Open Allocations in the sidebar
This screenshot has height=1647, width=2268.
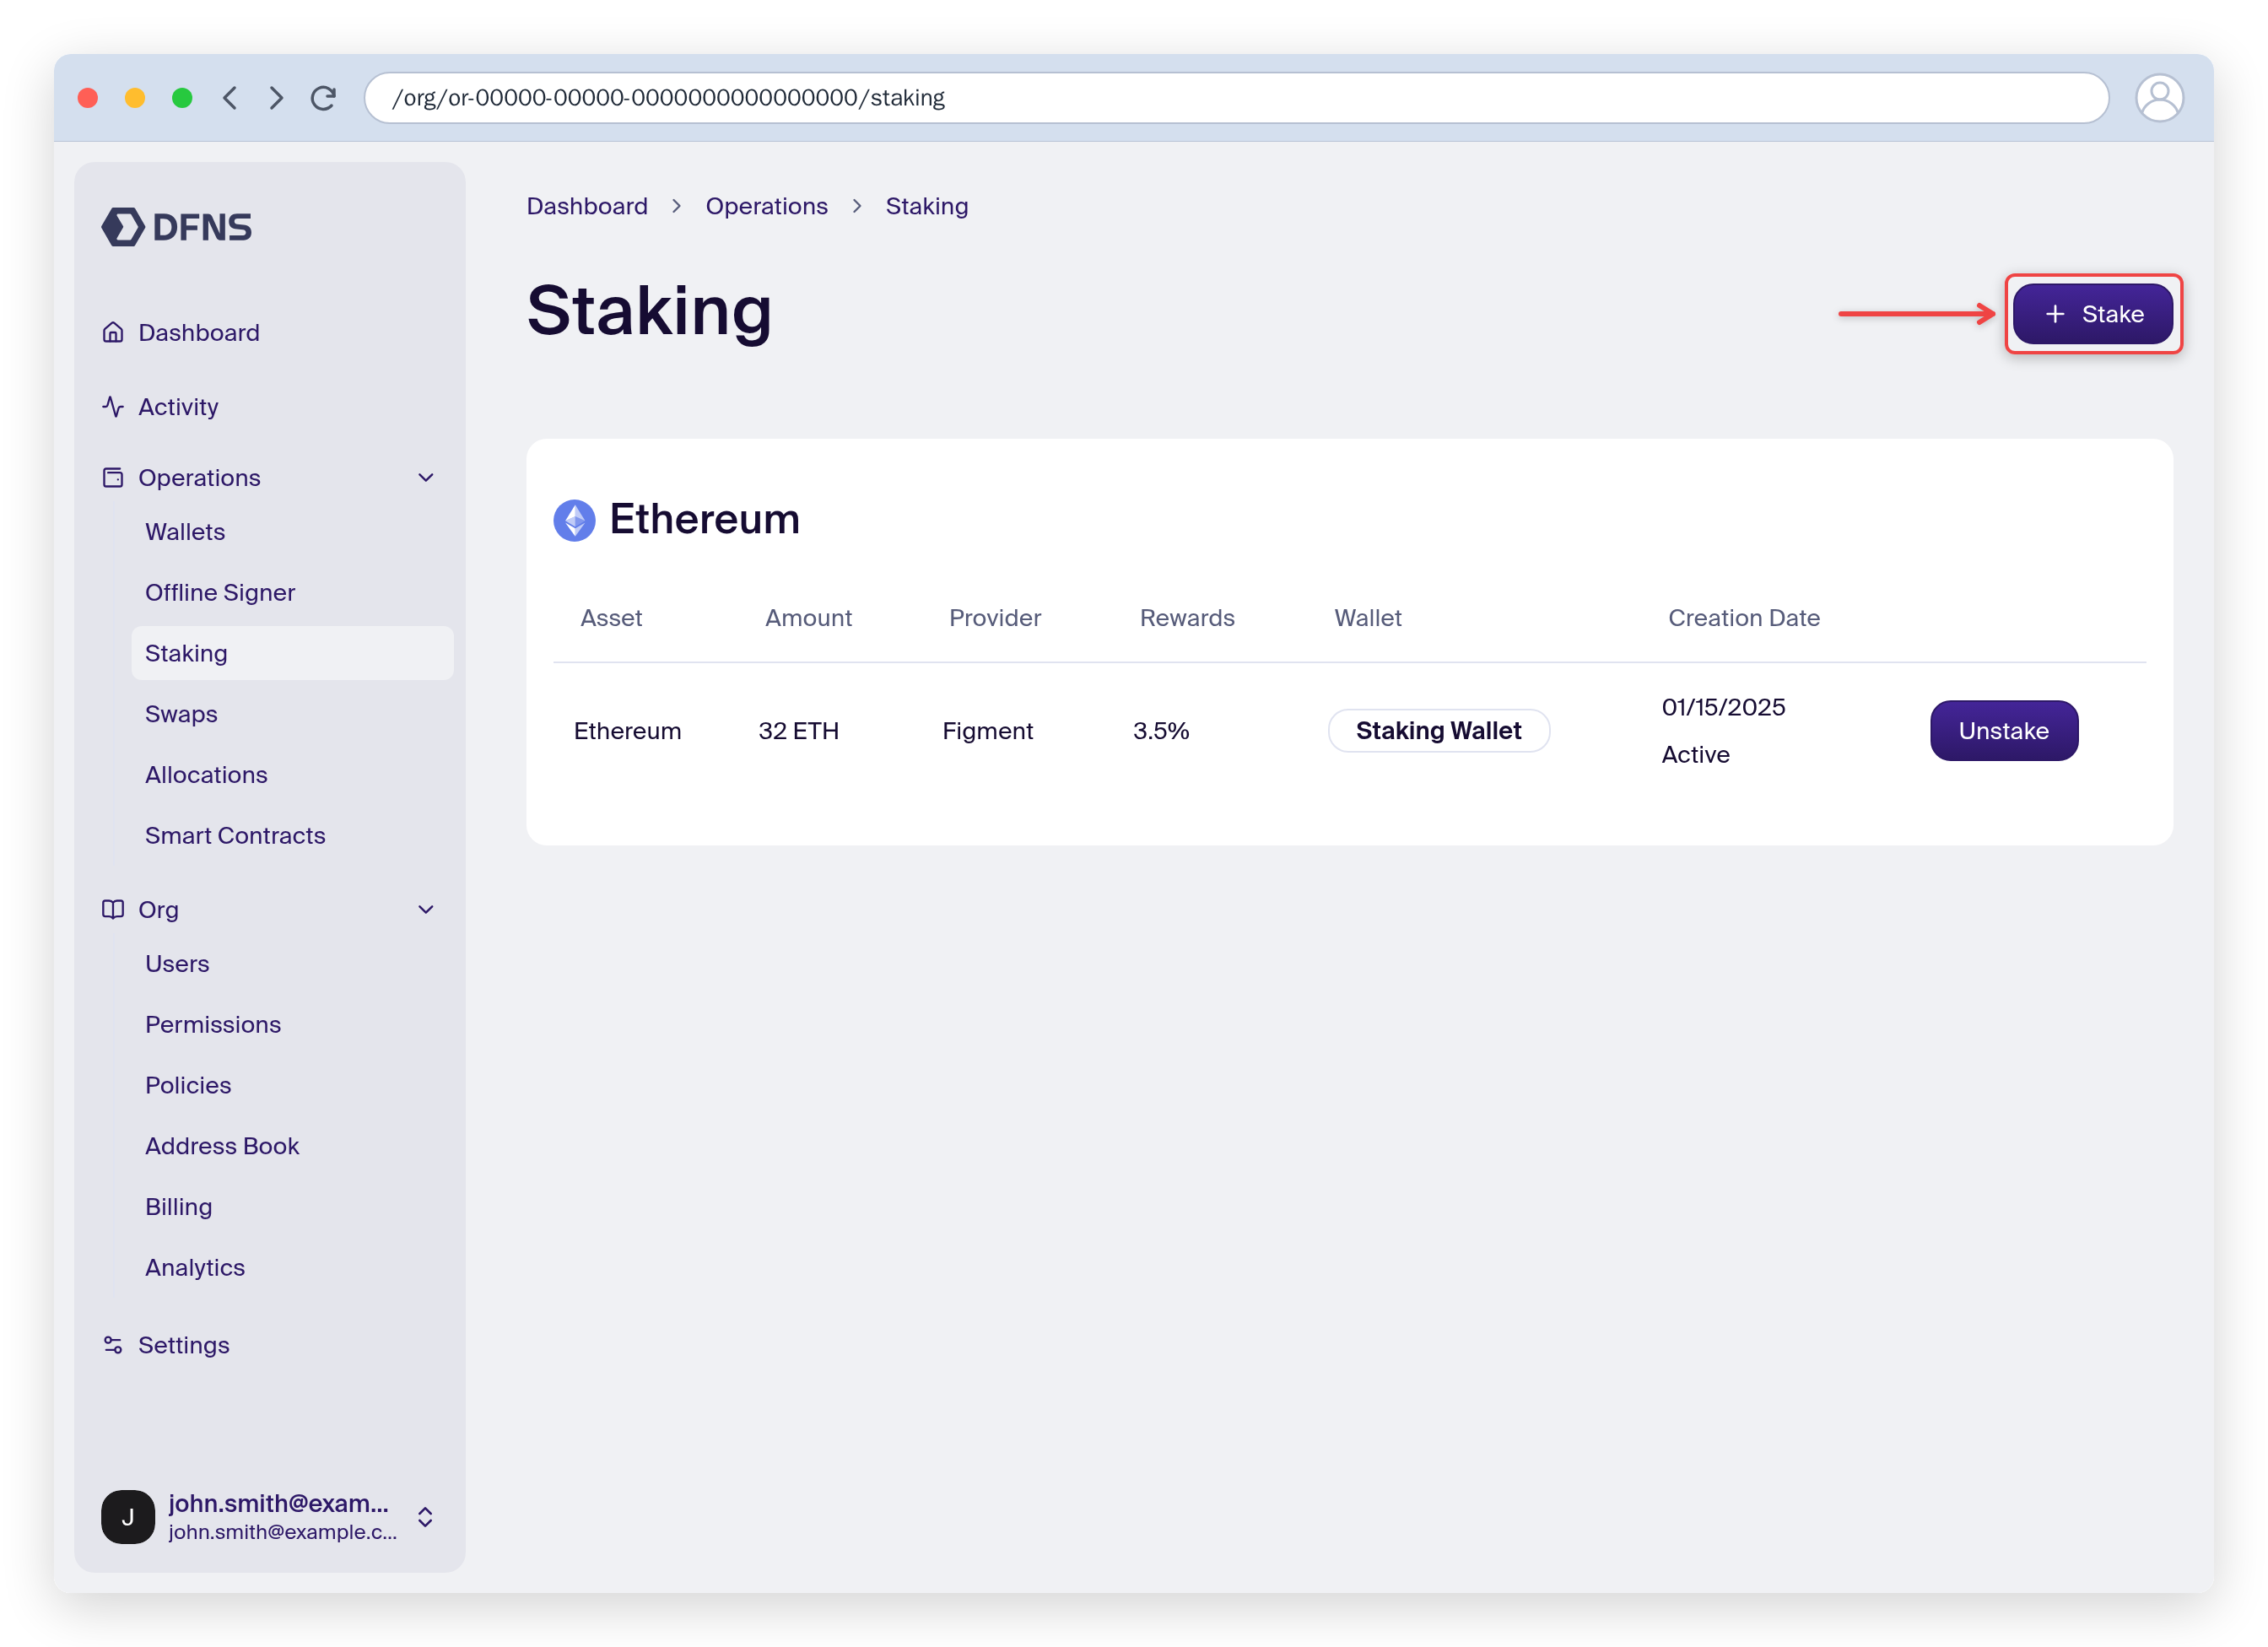tap(206, 774)
